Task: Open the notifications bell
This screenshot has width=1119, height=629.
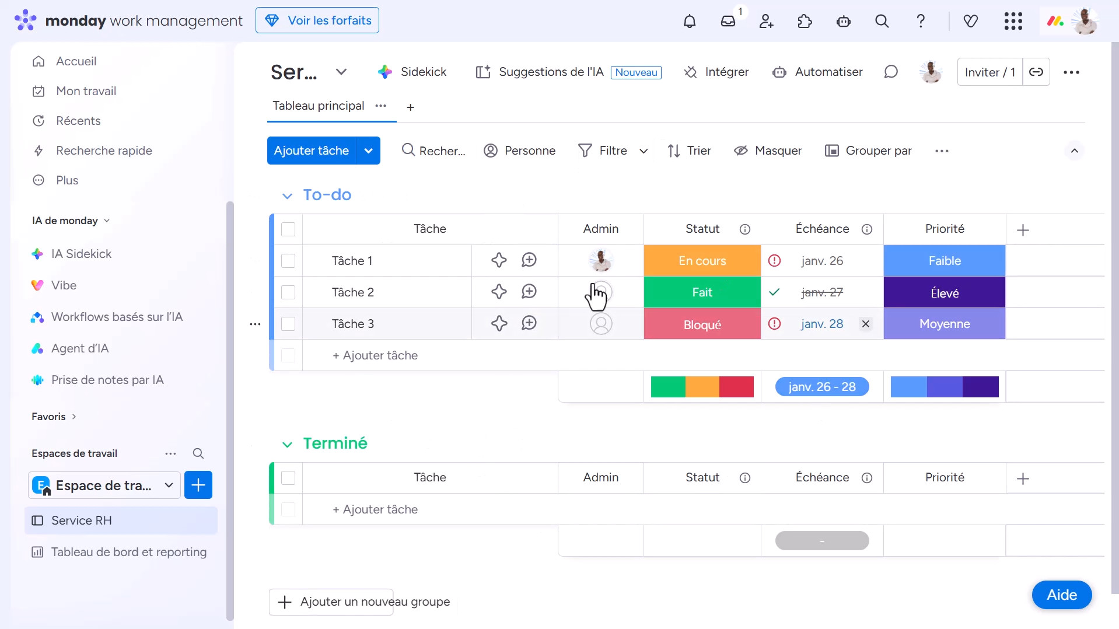Action: point(690,22)
